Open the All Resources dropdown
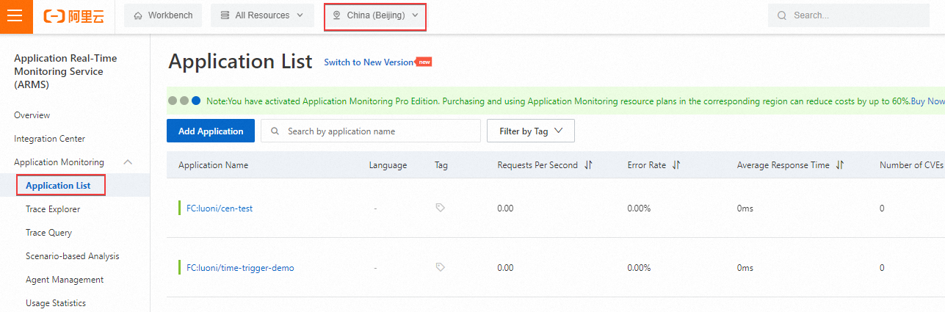 (262, 15)
